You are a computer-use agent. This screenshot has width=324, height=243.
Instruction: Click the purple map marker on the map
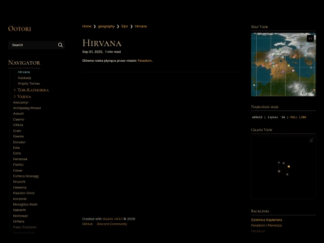click(283, 72)
